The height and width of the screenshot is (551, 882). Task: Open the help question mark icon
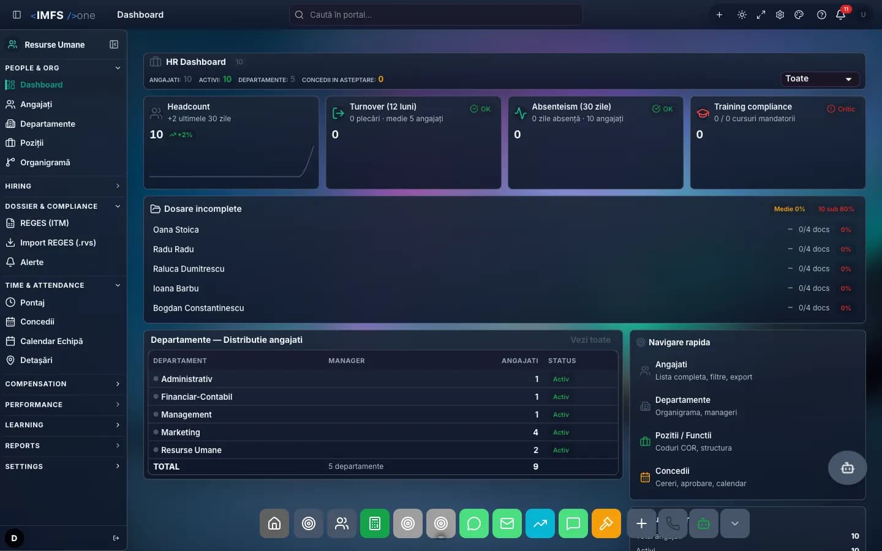(x=821, y=15)
